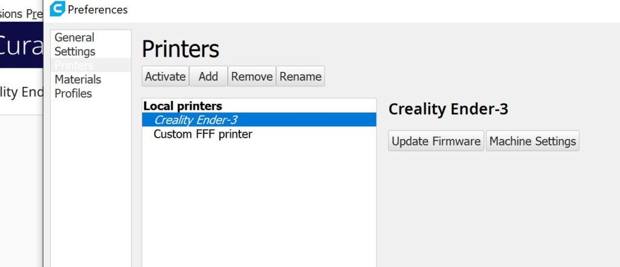Image resolution: width=620 pixels, height=267 pixels.
Task: Open Machine Settings for Ender-3
Action: click(533, 141)
